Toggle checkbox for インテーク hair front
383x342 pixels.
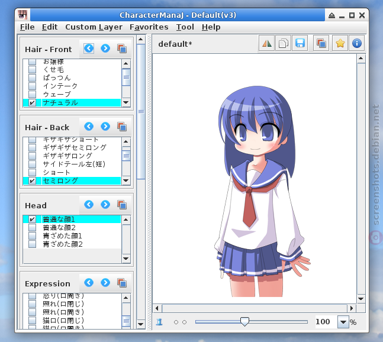click(x=32, y=86)
